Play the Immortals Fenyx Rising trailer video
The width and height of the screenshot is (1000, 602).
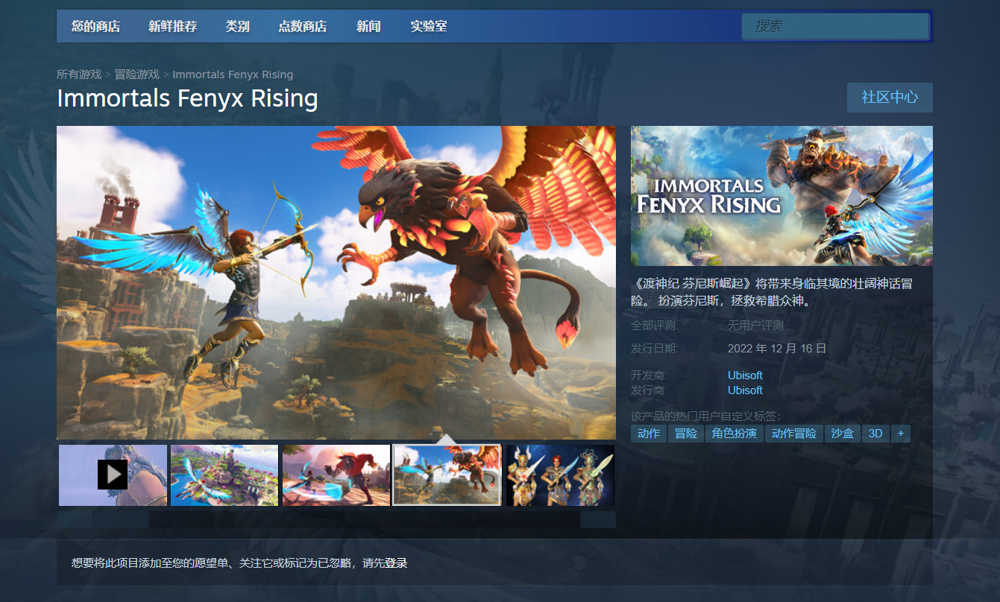click(x=113, y=475)
